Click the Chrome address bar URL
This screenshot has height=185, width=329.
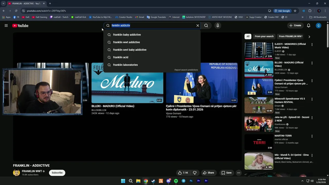click(x=46, y=11)
